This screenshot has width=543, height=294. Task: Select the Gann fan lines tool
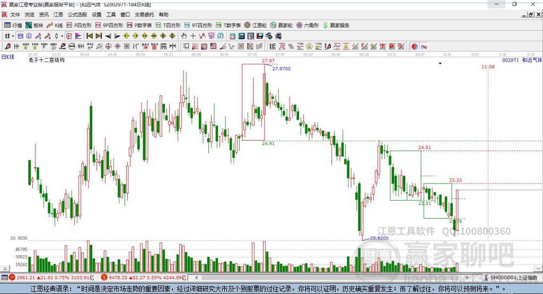click(x=196, y=47)
